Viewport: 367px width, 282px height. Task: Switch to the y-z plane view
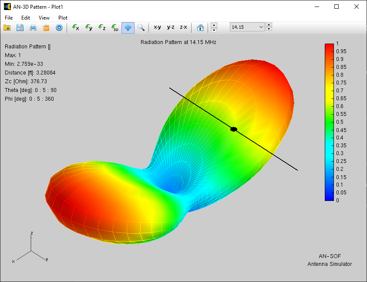[x=171, y=27]
